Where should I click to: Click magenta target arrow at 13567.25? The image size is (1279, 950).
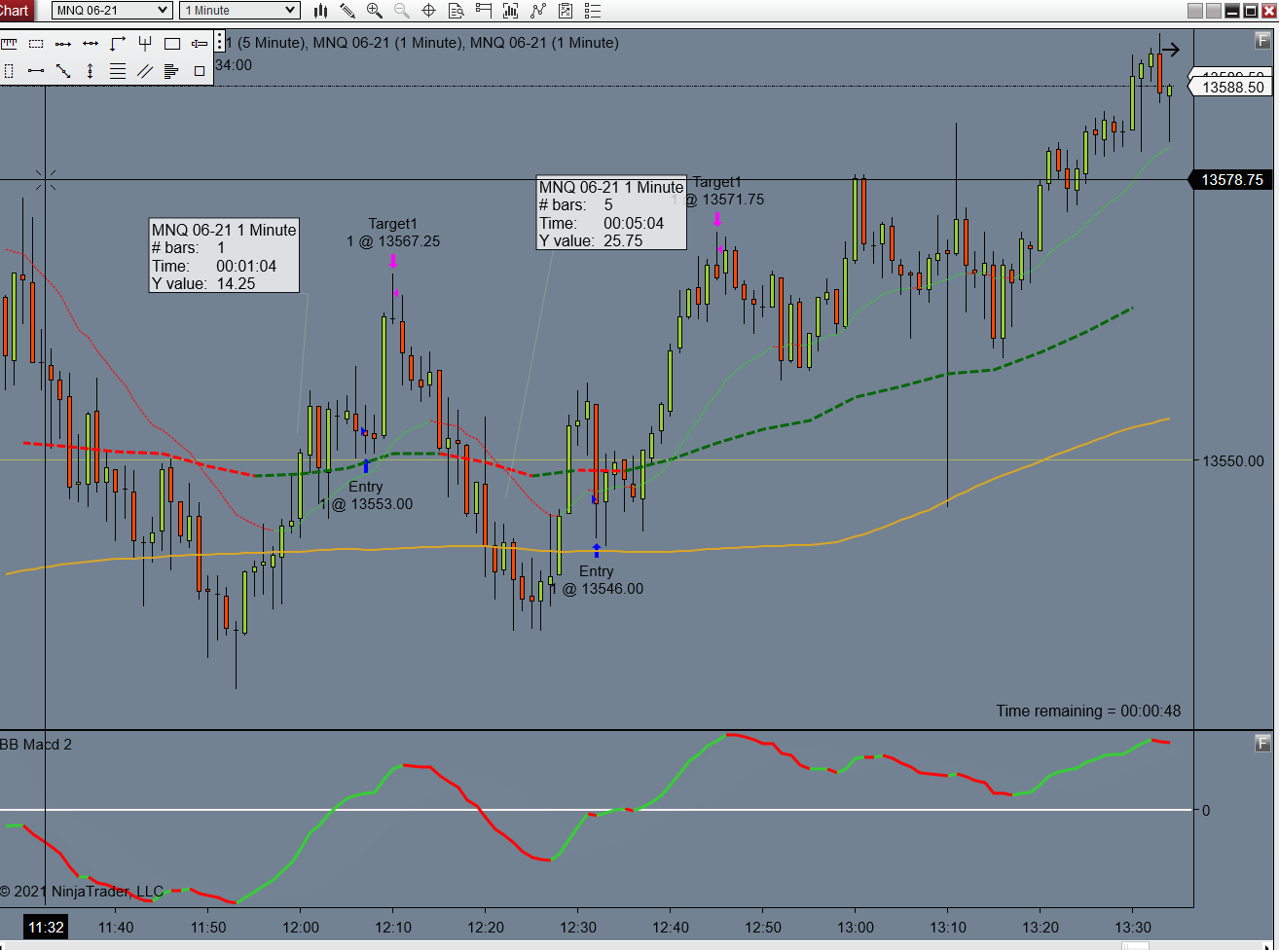(x=393, y=261)
